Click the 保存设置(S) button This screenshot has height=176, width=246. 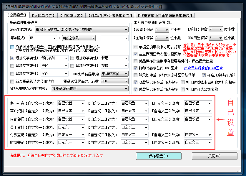[x=159, y=156]
